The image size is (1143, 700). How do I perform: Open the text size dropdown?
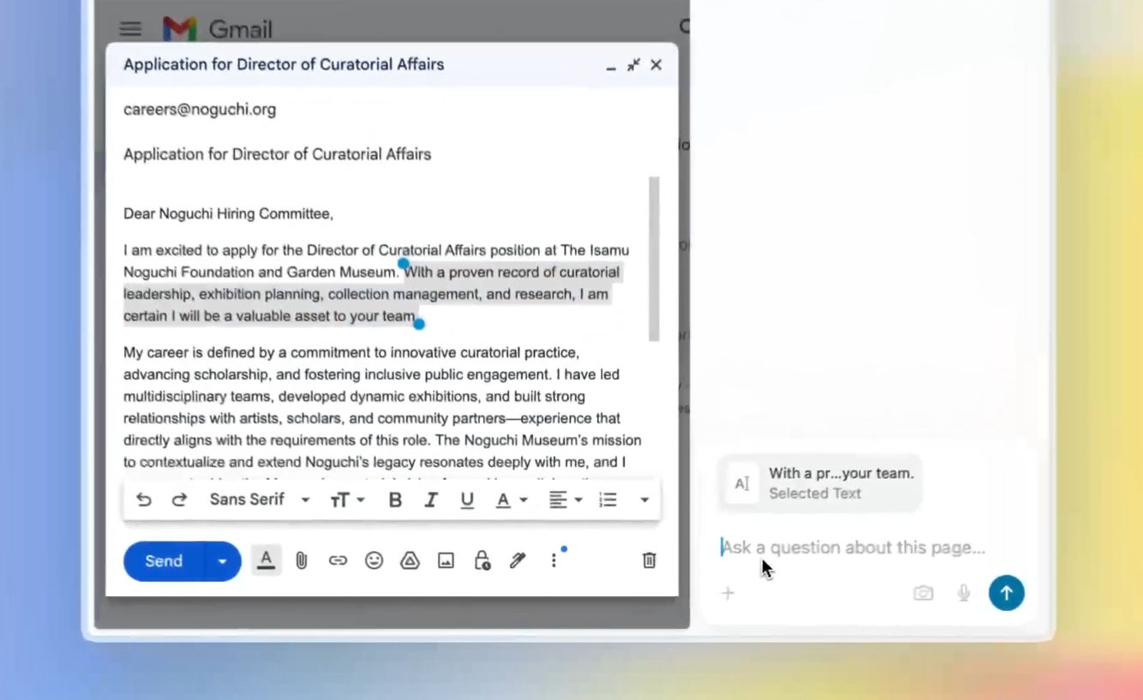(348, 500)
